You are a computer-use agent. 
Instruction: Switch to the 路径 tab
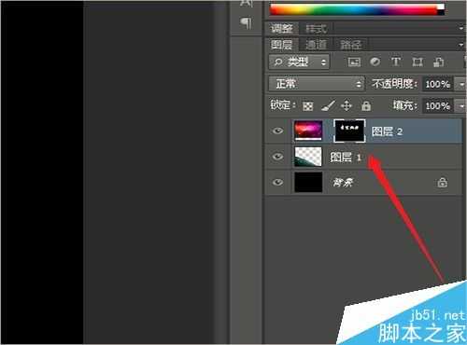tap(351, 45)
